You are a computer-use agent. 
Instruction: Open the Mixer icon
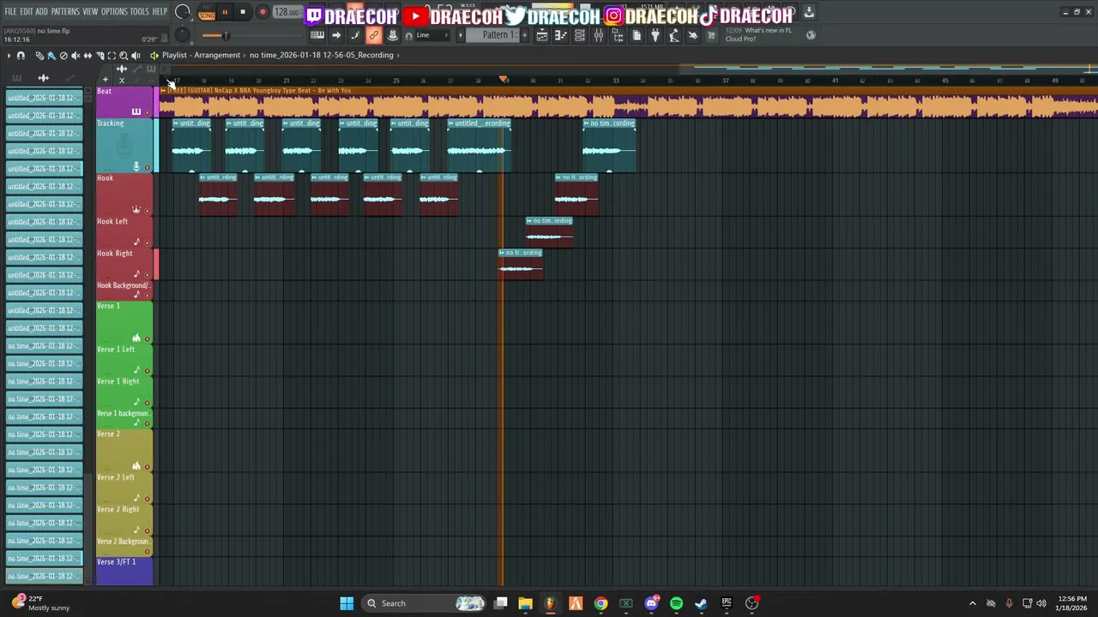(x=599, y=35)
